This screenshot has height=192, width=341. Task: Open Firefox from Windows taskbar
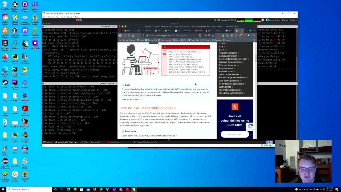[95, 189]
